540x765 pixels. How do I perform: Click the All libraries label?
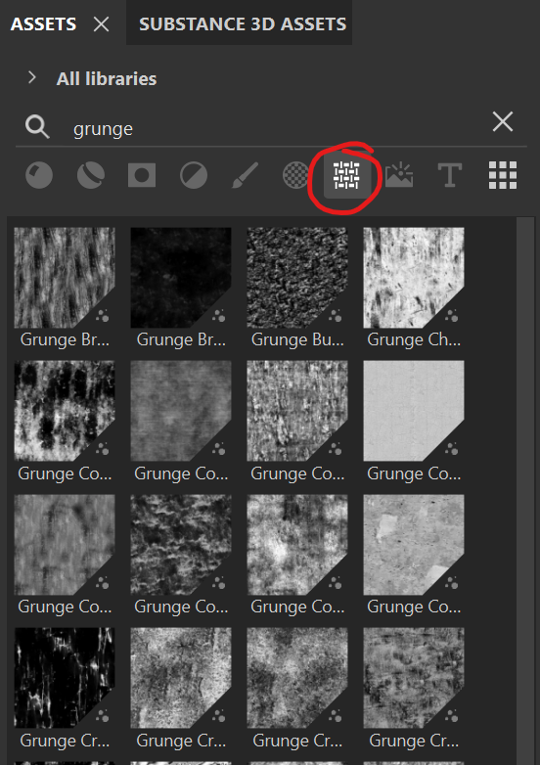(107, 78)
